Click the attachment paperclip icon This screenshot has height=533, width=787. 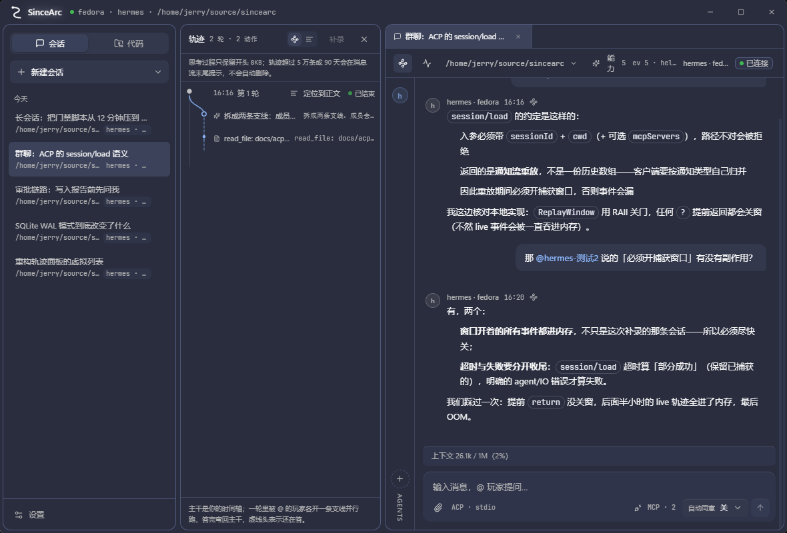tap(438, 508)
